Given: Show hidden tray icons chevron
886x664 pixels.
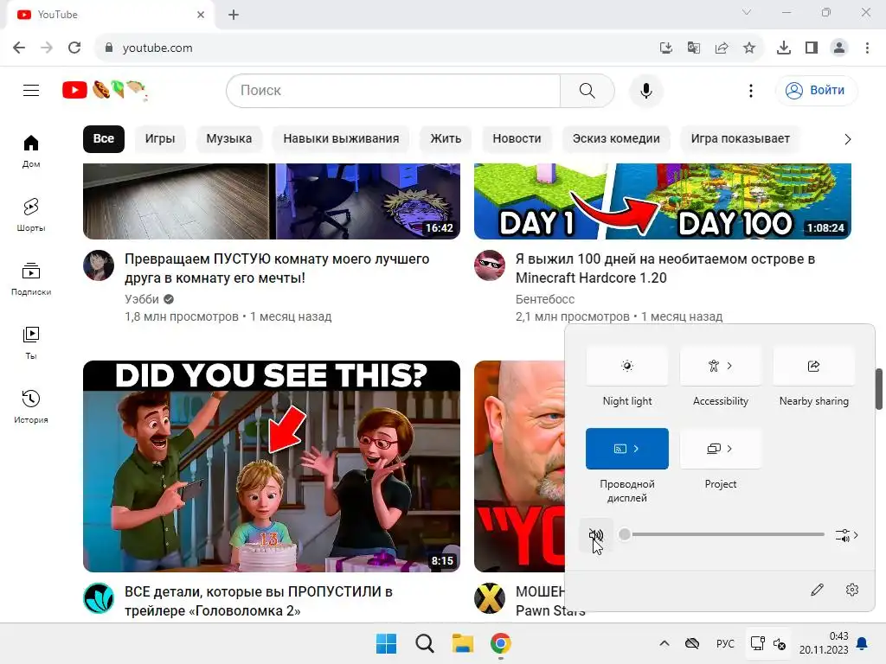Looking at the screenshot, I should [x=664, y=643].
